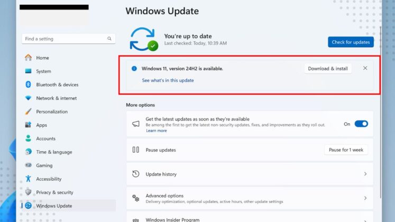Click the Pause updates label
Image resolution: width=395 pixels, height=222 pixels.
pos(161,150)
